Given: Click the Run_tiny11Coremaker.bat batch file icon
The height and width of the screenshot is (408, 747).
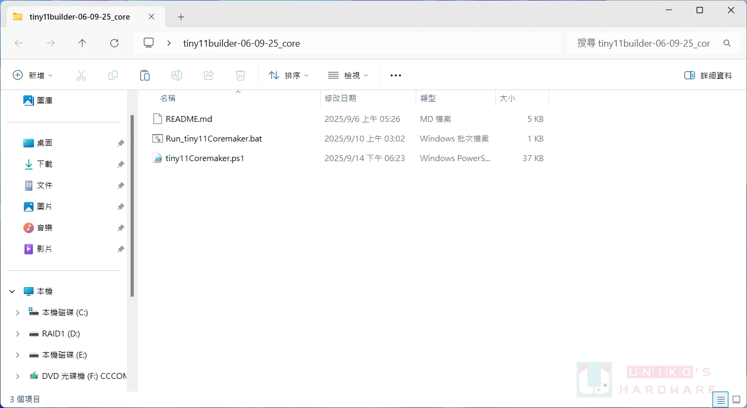Looking at the screenshot, I should click(x=157, y=139).
